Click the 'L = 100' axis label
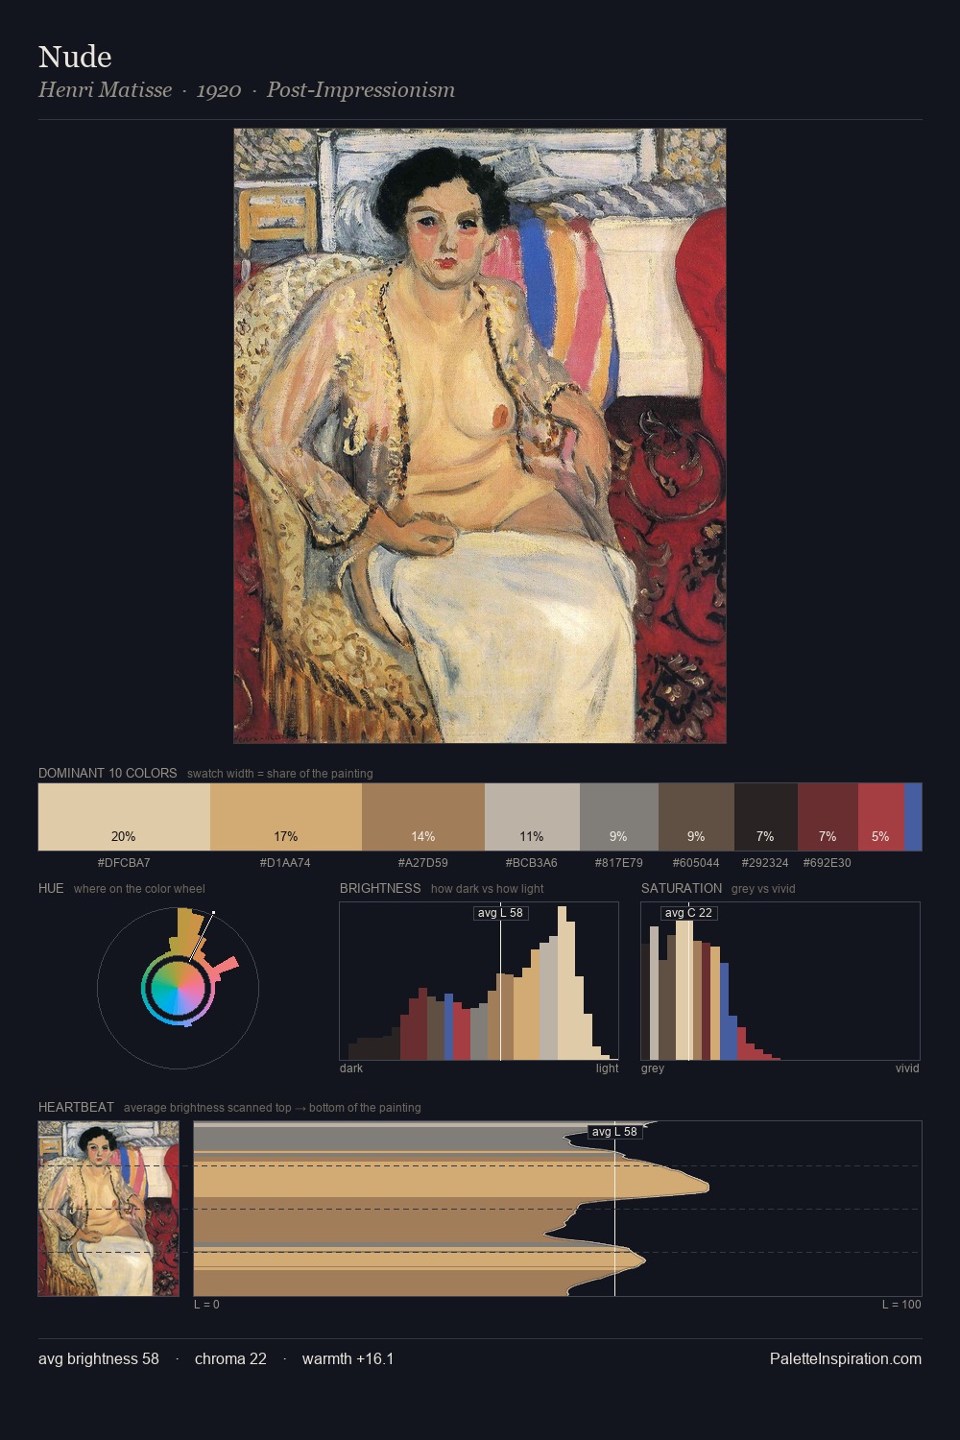This screenshot has width=960, height=1440. (x=901, y=1305)
